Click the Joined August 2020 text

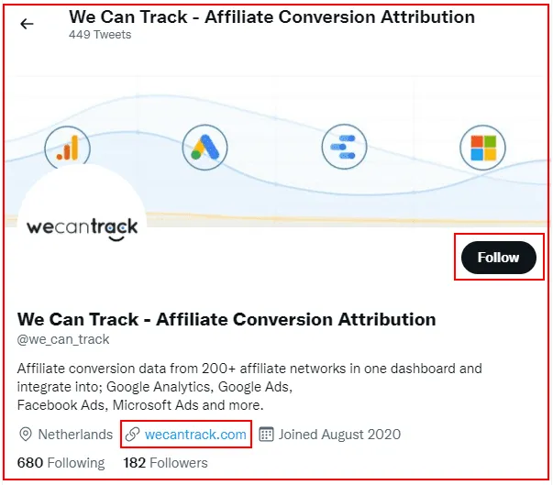339,435
